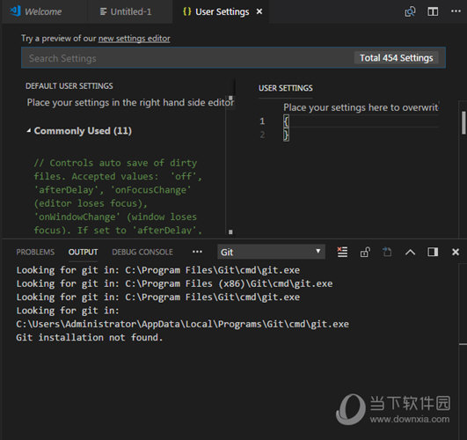467x440 pixels.
Task: Click the Visual Studio Code logo on Welcome tab
Action: [15, 11]
